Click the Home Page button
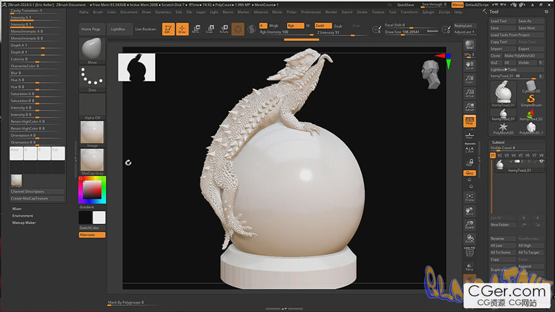555x312 pixels. 91,29
